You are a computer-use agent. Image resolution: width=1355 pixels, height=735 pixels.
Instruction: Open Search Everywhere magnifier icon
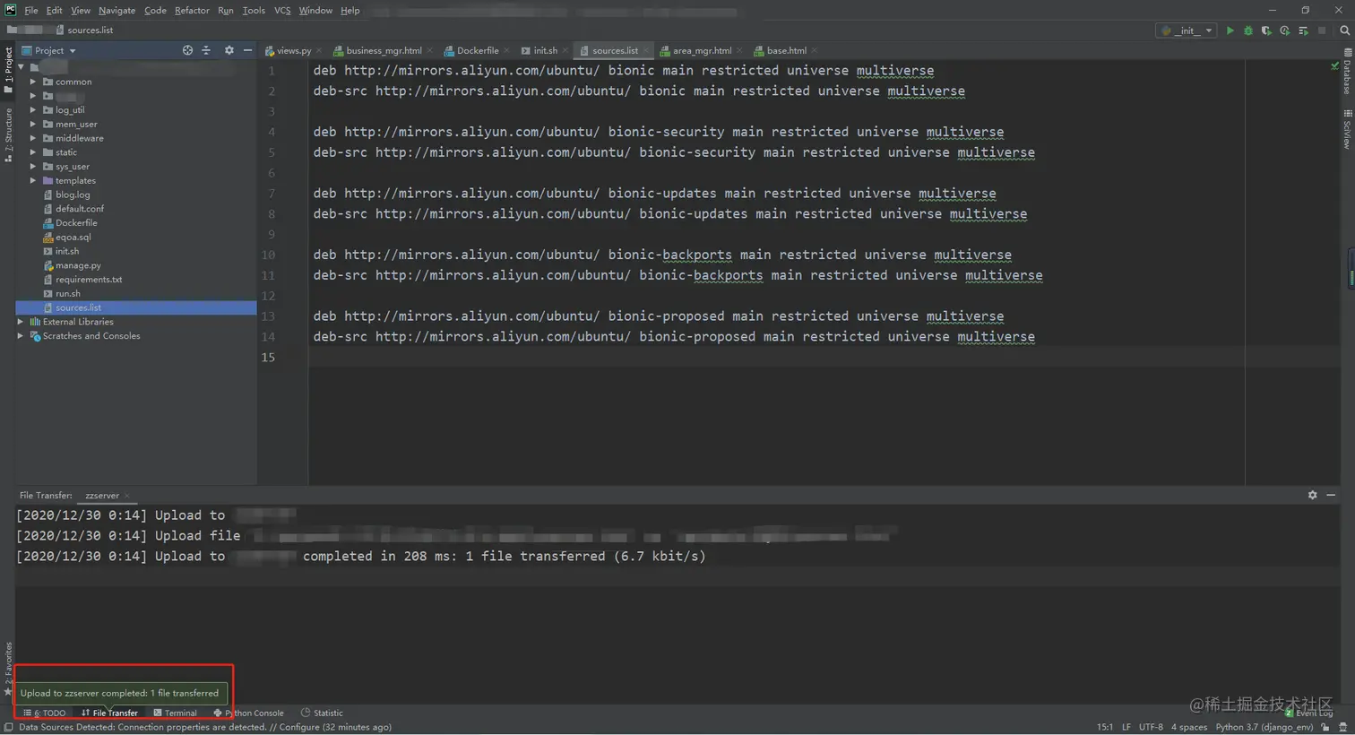1344,30
